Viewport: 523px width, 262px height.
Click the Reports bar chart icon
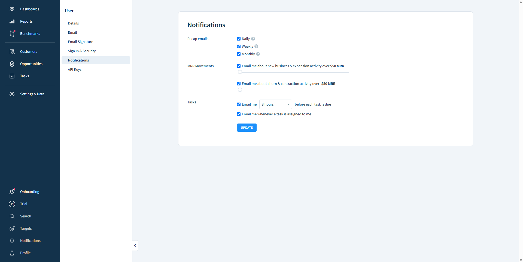coord(12,21)
